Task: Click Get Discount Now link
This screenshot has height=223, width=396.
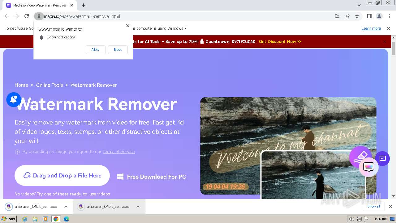Action: point(280,42)
